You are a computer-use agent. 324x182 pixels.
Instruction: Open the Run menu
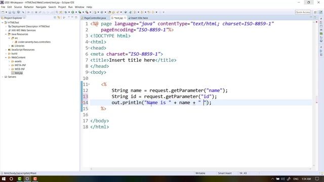coord(70,7)
